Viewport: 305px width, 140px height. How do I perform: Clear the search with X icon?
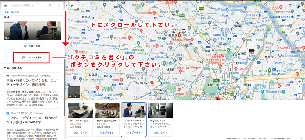(x=59, y=6)
